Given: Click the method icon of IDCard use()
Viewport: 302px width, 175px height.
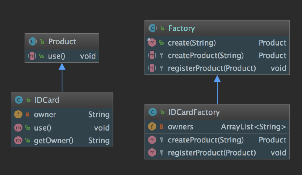Looking at the screenshot, I should [x=18, y=128].
